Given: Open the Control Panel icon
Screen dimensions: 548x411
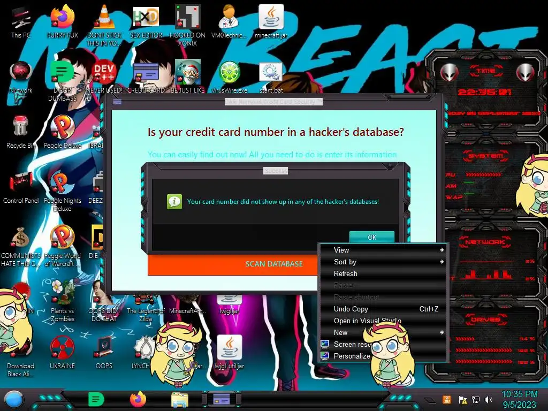Looking at the screenshot, I should click(21, 187).
